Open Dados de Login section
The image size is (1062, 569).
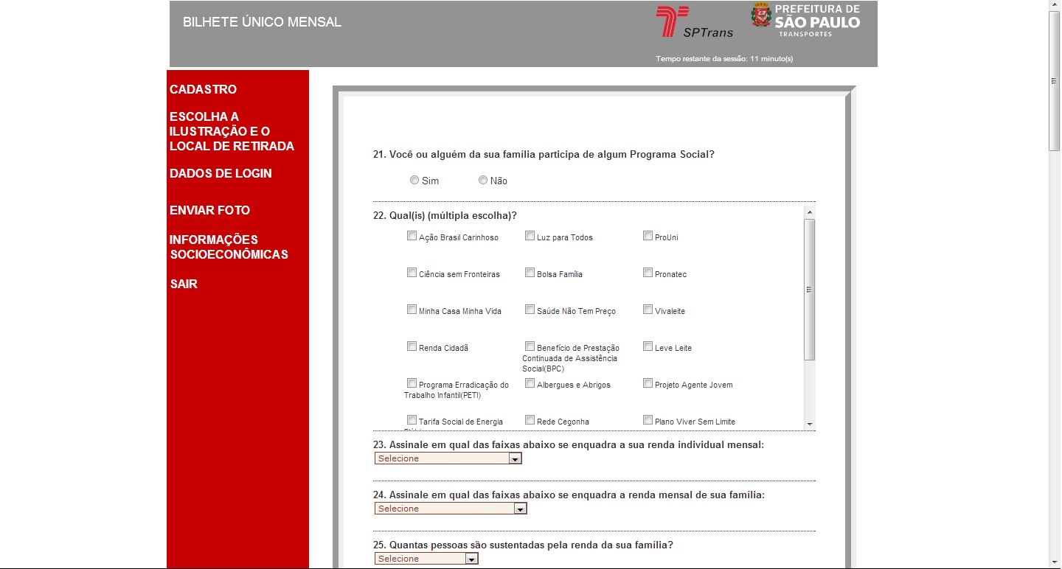[x=221, y=174]
